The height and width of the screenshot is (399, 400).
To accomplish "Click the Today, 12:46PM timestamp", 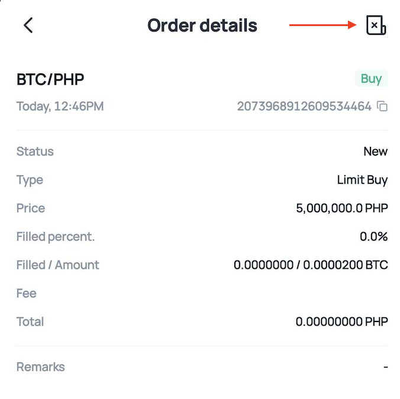I will pos(60,107).
